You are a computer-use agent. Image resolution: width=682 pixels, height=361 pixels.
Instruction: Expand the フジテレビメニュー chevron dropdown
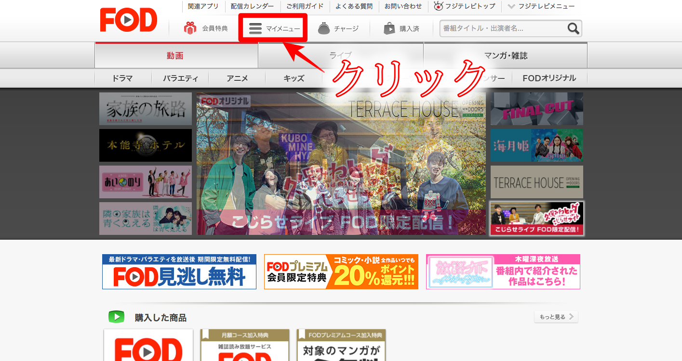coord(511,6)
